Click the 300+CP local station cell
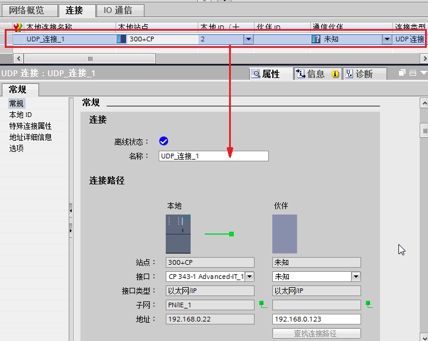 (157, 39)
